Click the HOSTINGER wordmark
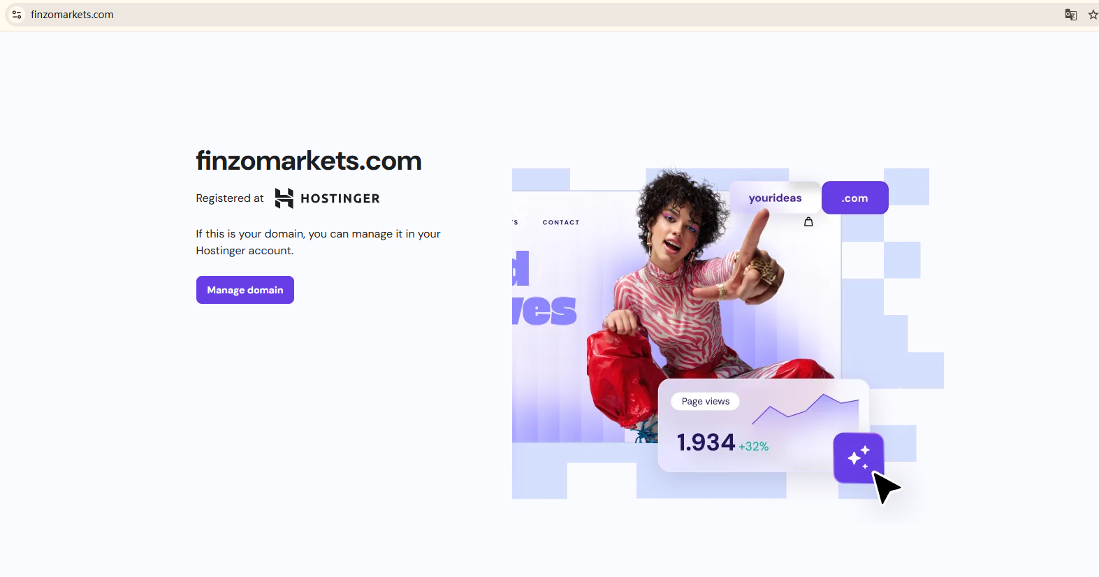 [340, 198]
